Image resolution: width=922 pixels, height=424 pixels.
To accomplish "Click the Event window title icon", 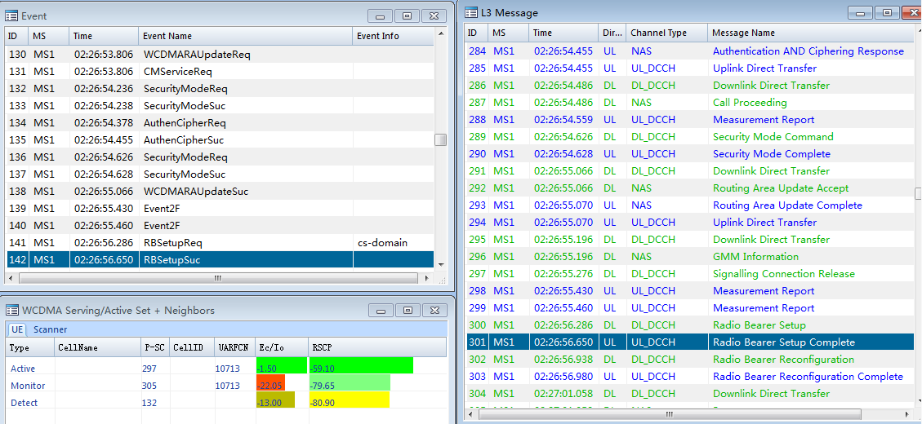I will [x=11, y=15].
